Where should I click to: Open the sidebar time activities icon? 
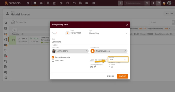(6, 39)
